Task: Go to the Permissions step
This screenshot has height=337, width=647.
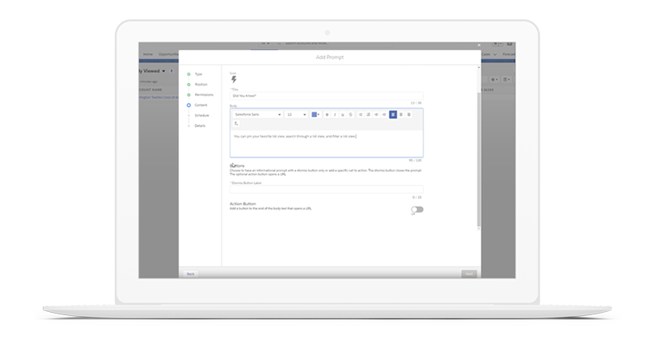Action: click(x=203, y=95)
